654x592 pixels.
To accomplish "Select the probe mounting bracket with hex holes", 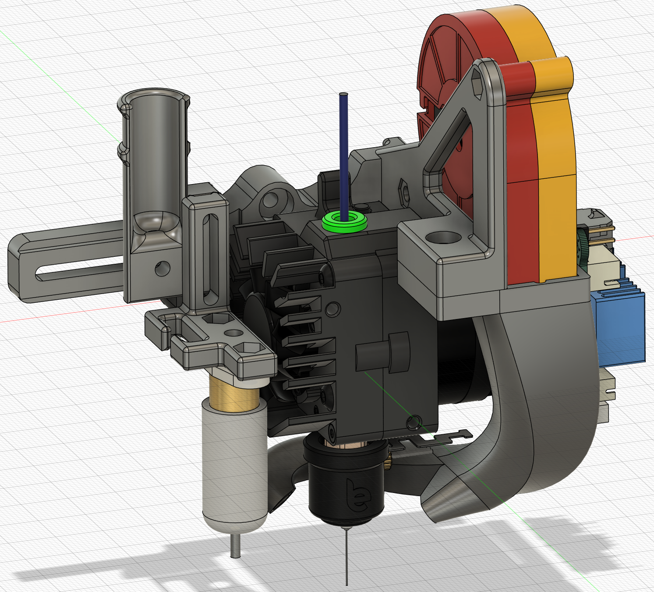I will [x=210, y=344].
